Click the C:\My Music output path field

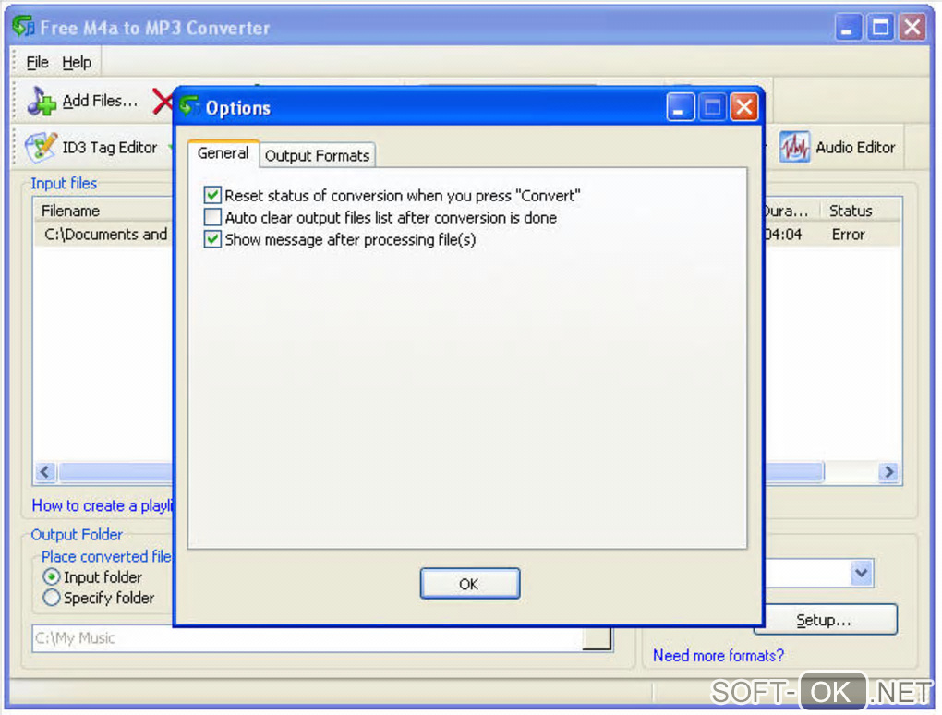(307, 638)
